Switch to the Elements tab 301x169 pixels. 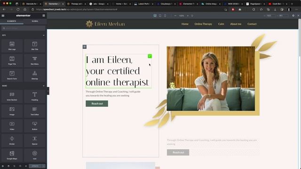pyautogui.click(x=11, y=21)
